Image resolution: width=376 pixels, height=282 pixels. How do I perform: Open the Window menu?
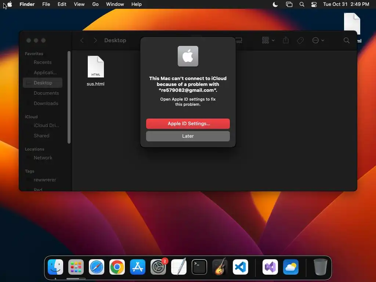(x=115, y=4)
